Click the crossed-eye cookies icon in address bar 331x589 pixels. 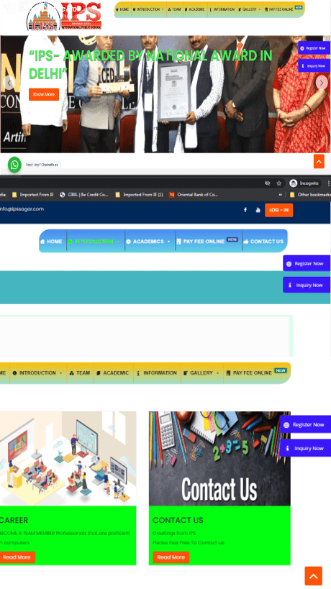coord(268,183)
